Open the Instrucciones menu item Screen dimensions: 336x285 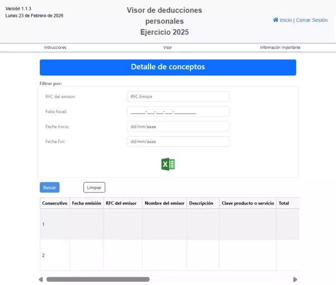55,48
